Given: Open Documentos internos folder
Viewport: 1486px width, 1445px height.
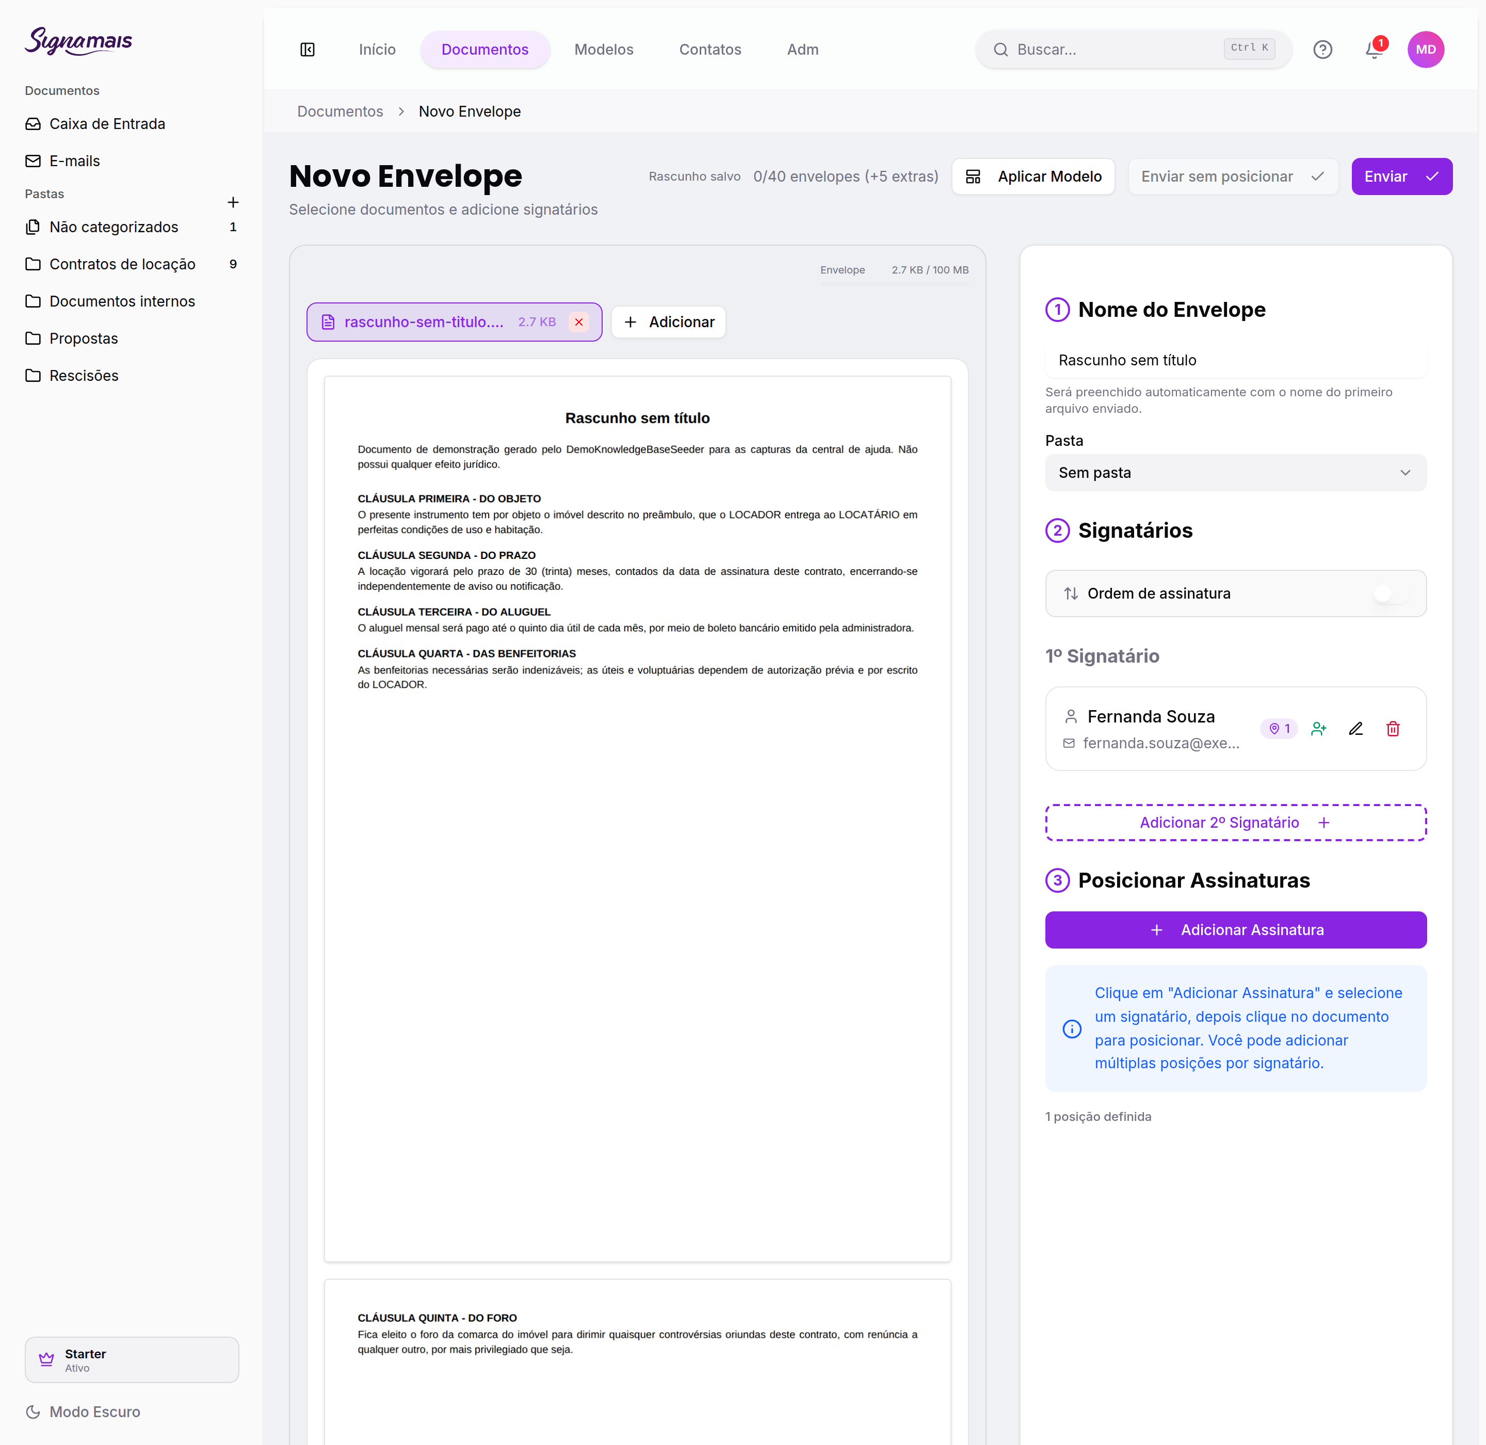Looking at the screenshot, I should coord(131,301).
